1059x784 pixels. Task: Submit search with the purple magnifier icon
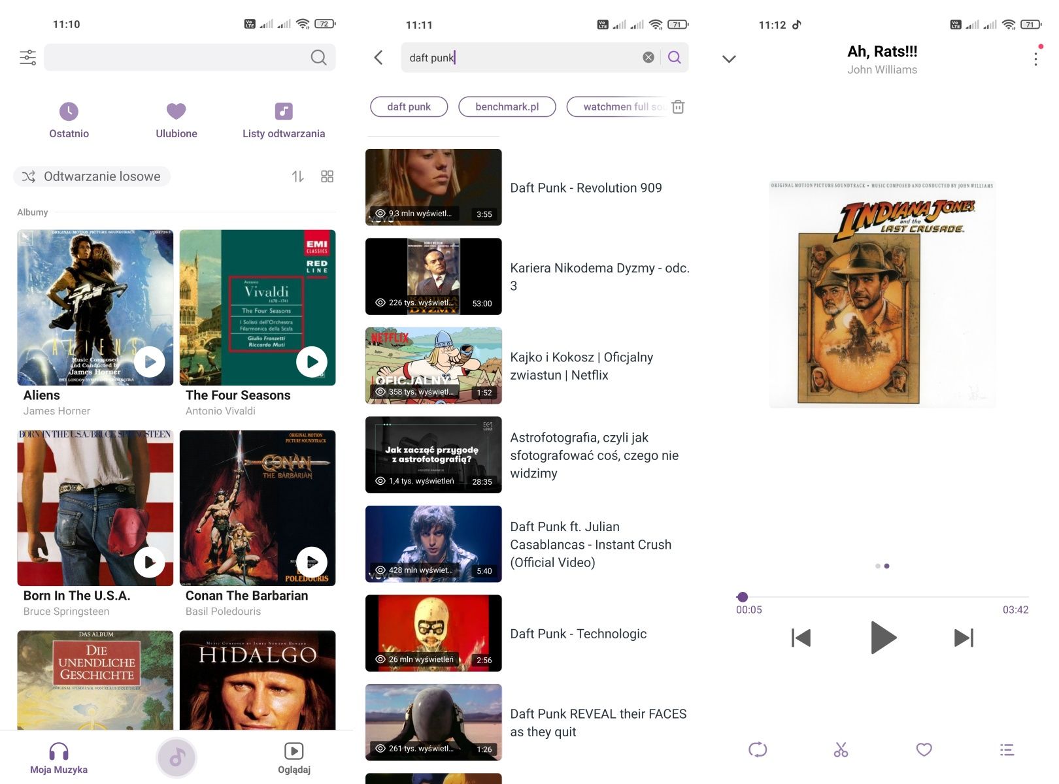point(675,57)
